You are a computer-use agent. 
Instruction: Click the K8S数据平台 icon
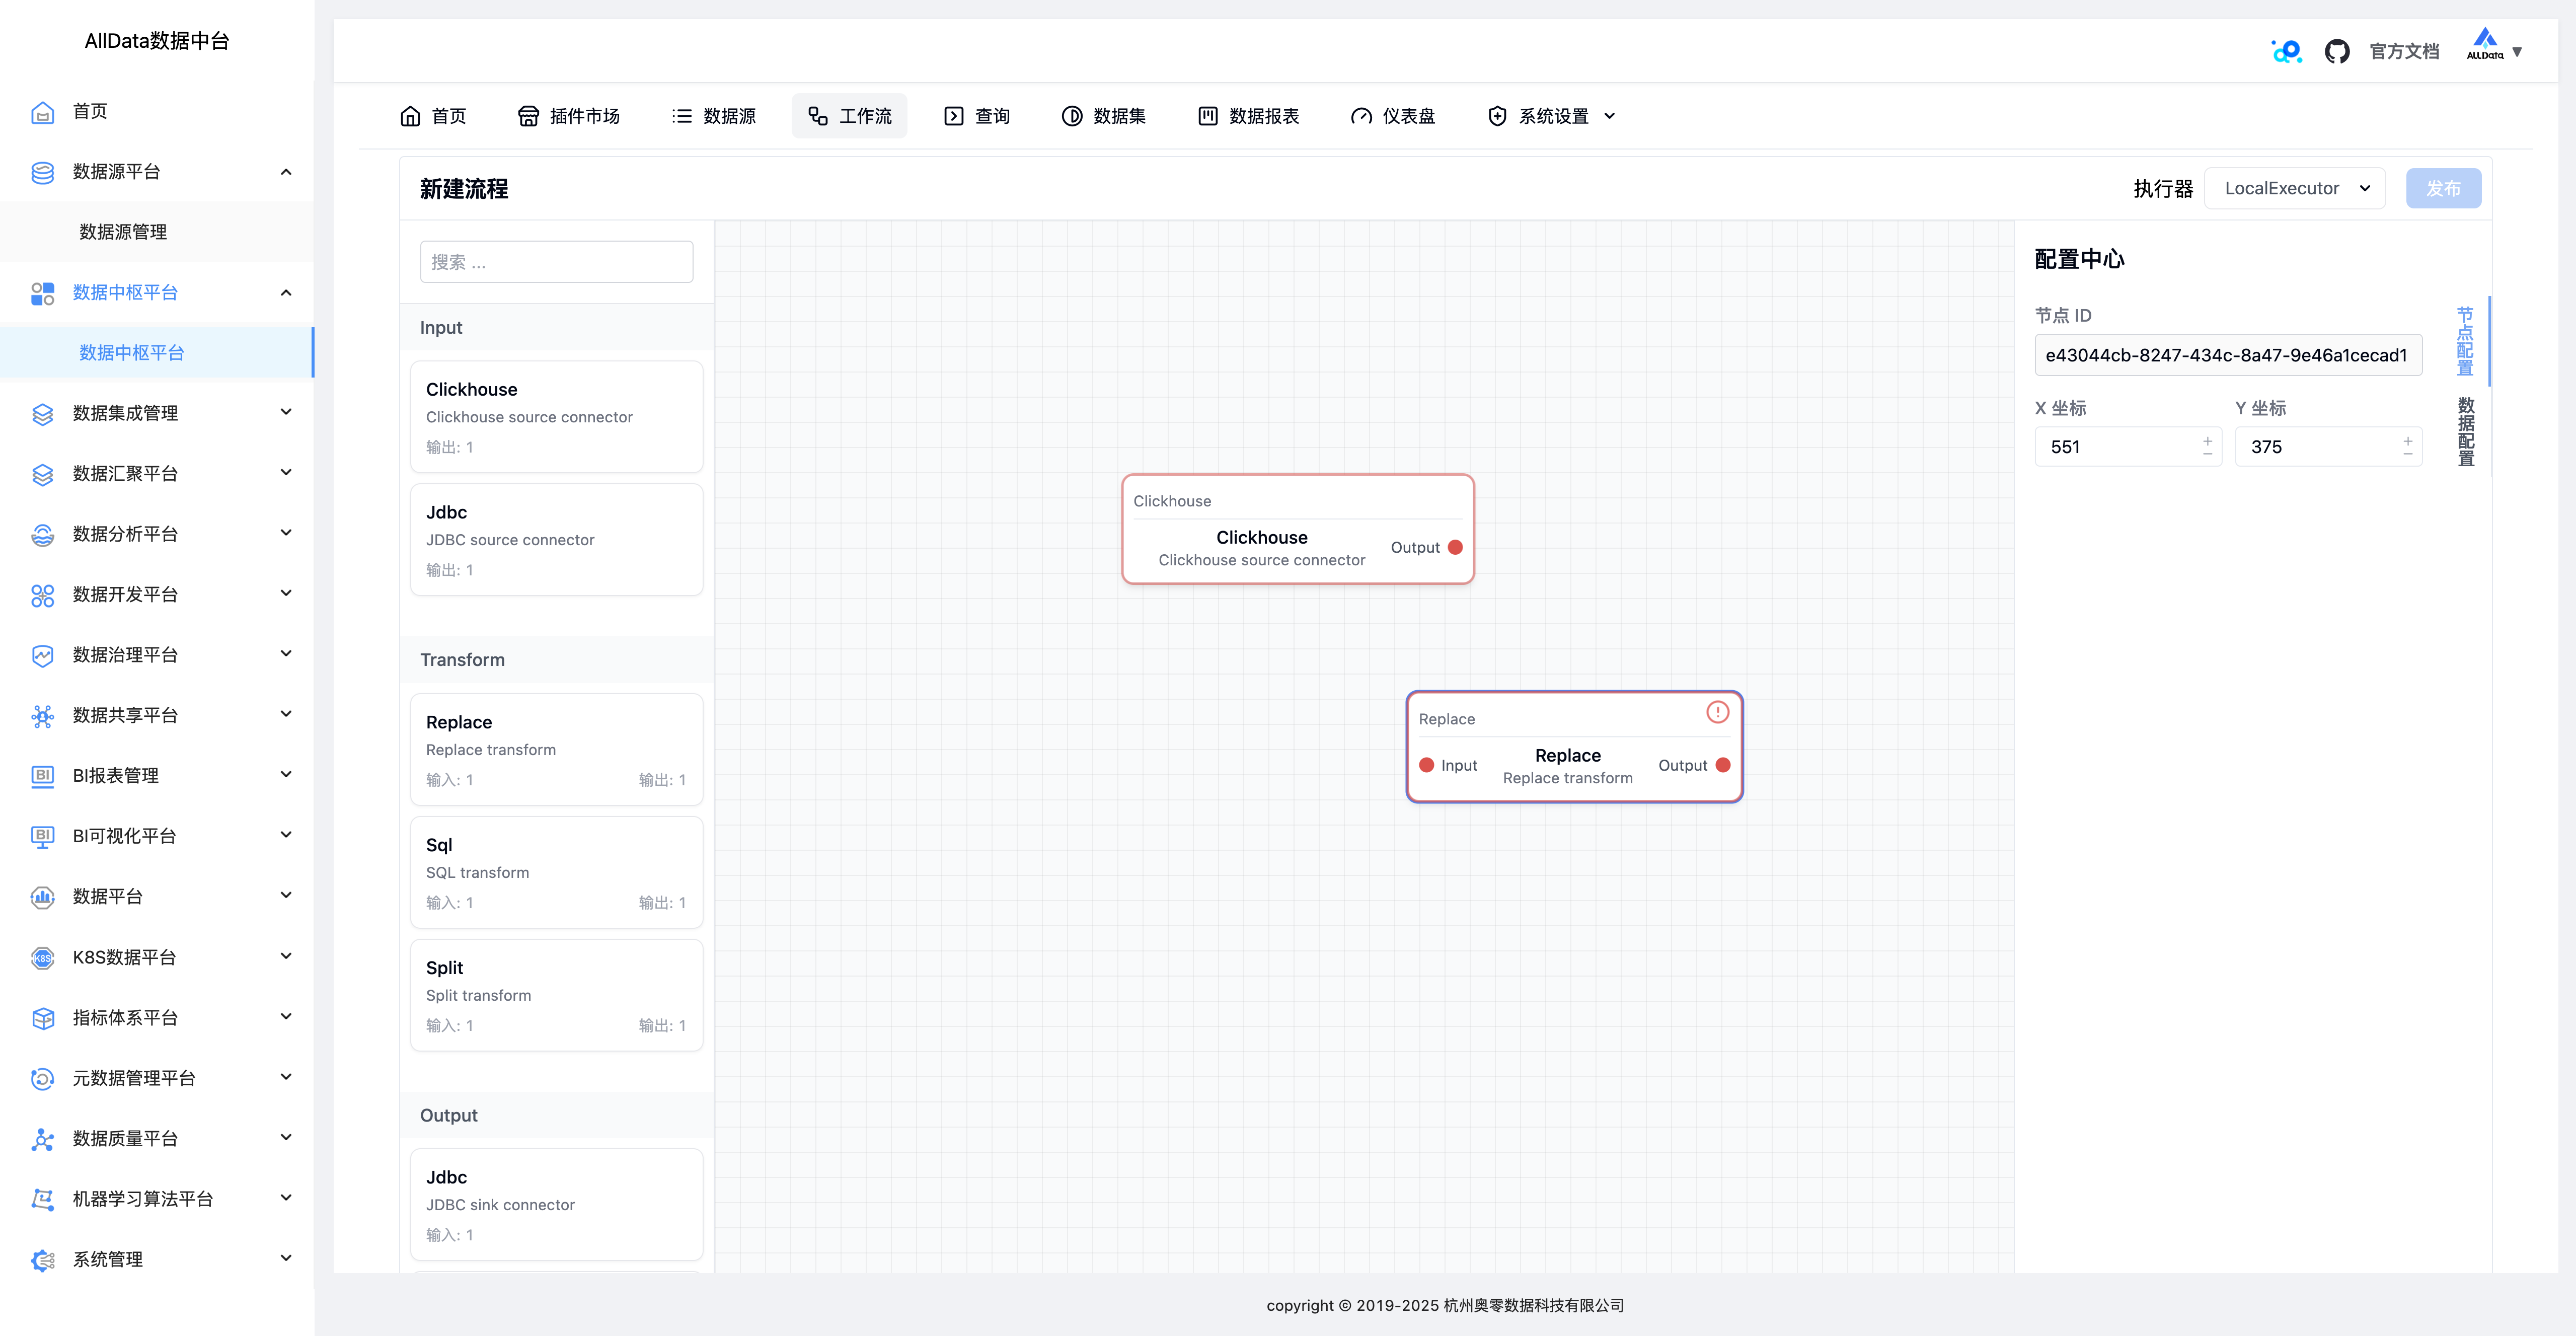42,958
